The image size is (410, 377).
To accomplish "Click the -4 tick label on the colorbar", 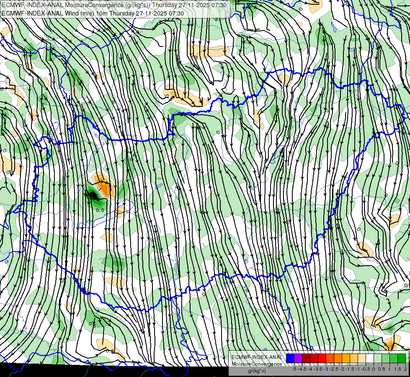I will [310, 369].
